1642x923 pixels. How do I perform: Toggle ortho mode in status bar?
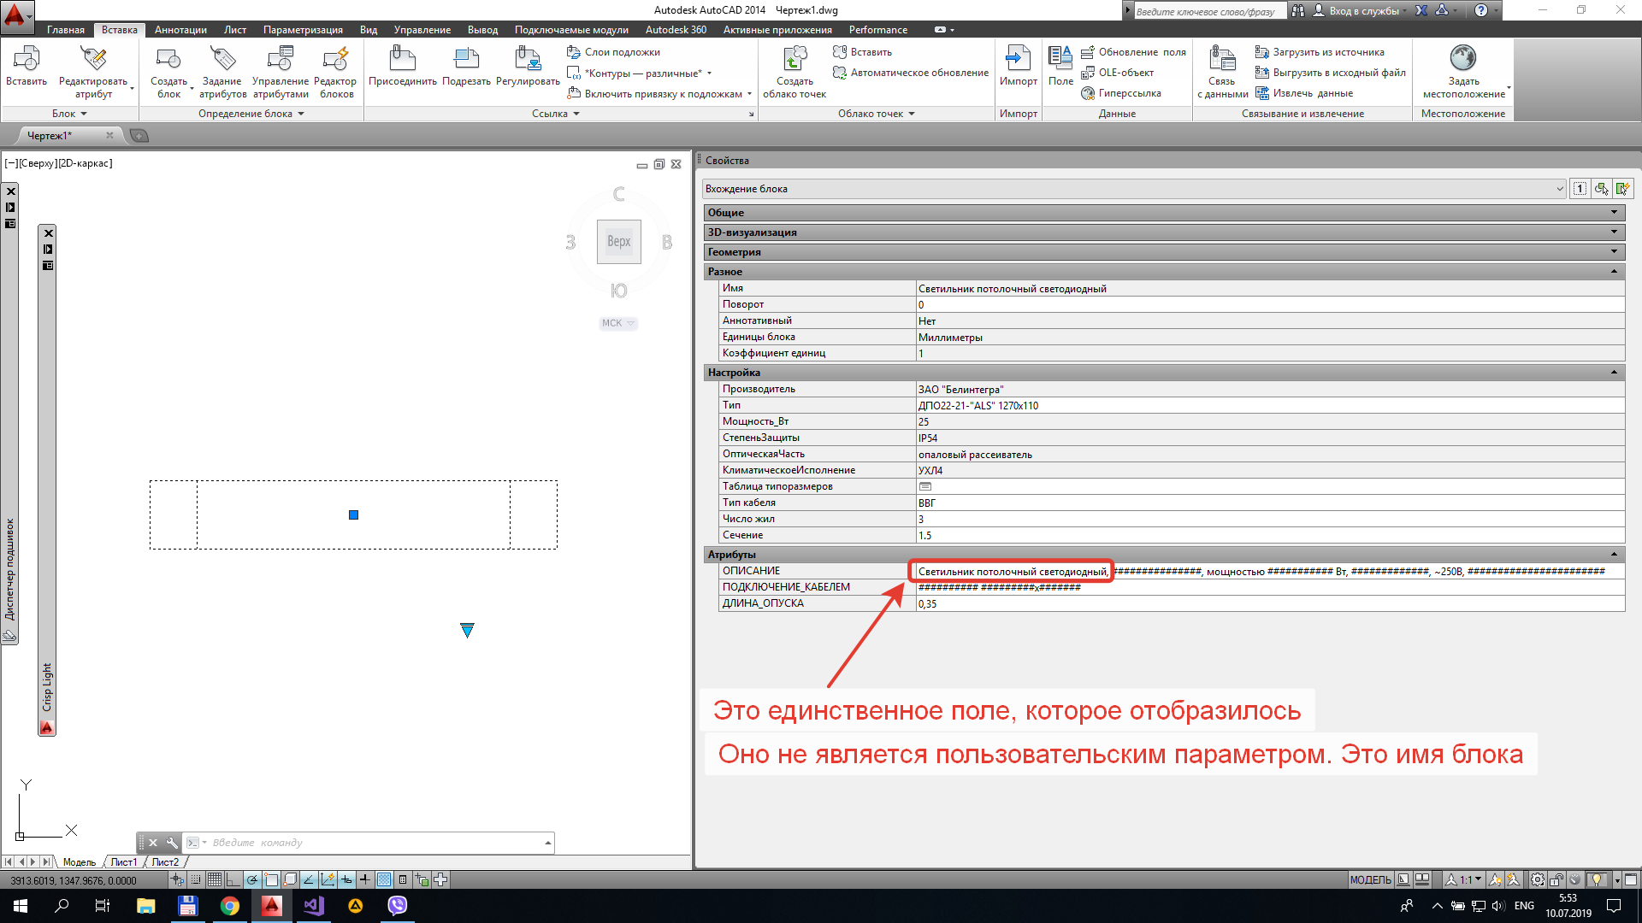pos(233,879)
